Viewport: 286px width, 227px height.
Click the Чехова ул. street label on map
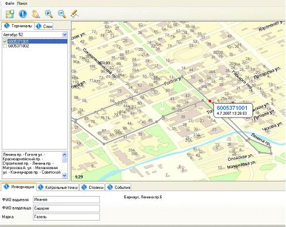tap(272, 126)
